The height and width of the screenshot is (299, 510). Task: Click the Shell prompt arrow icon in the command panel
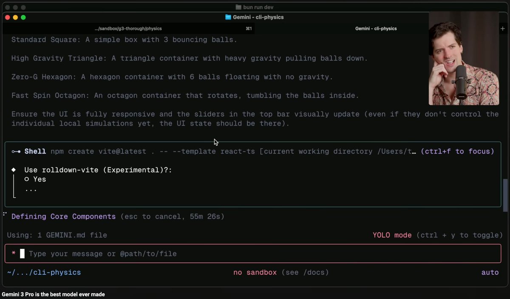[17, 151]
